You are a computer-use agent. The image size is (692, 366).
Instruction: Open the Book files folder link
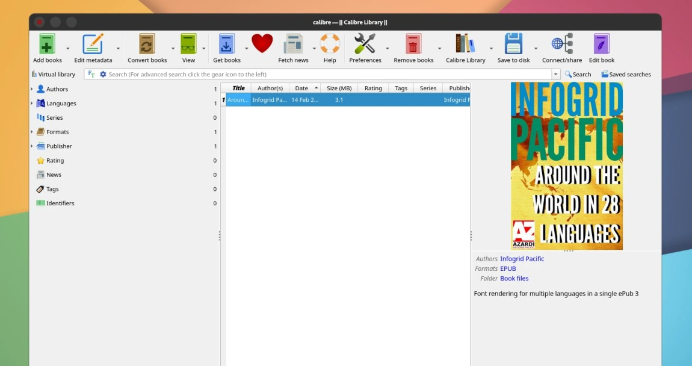coord(514,279)
